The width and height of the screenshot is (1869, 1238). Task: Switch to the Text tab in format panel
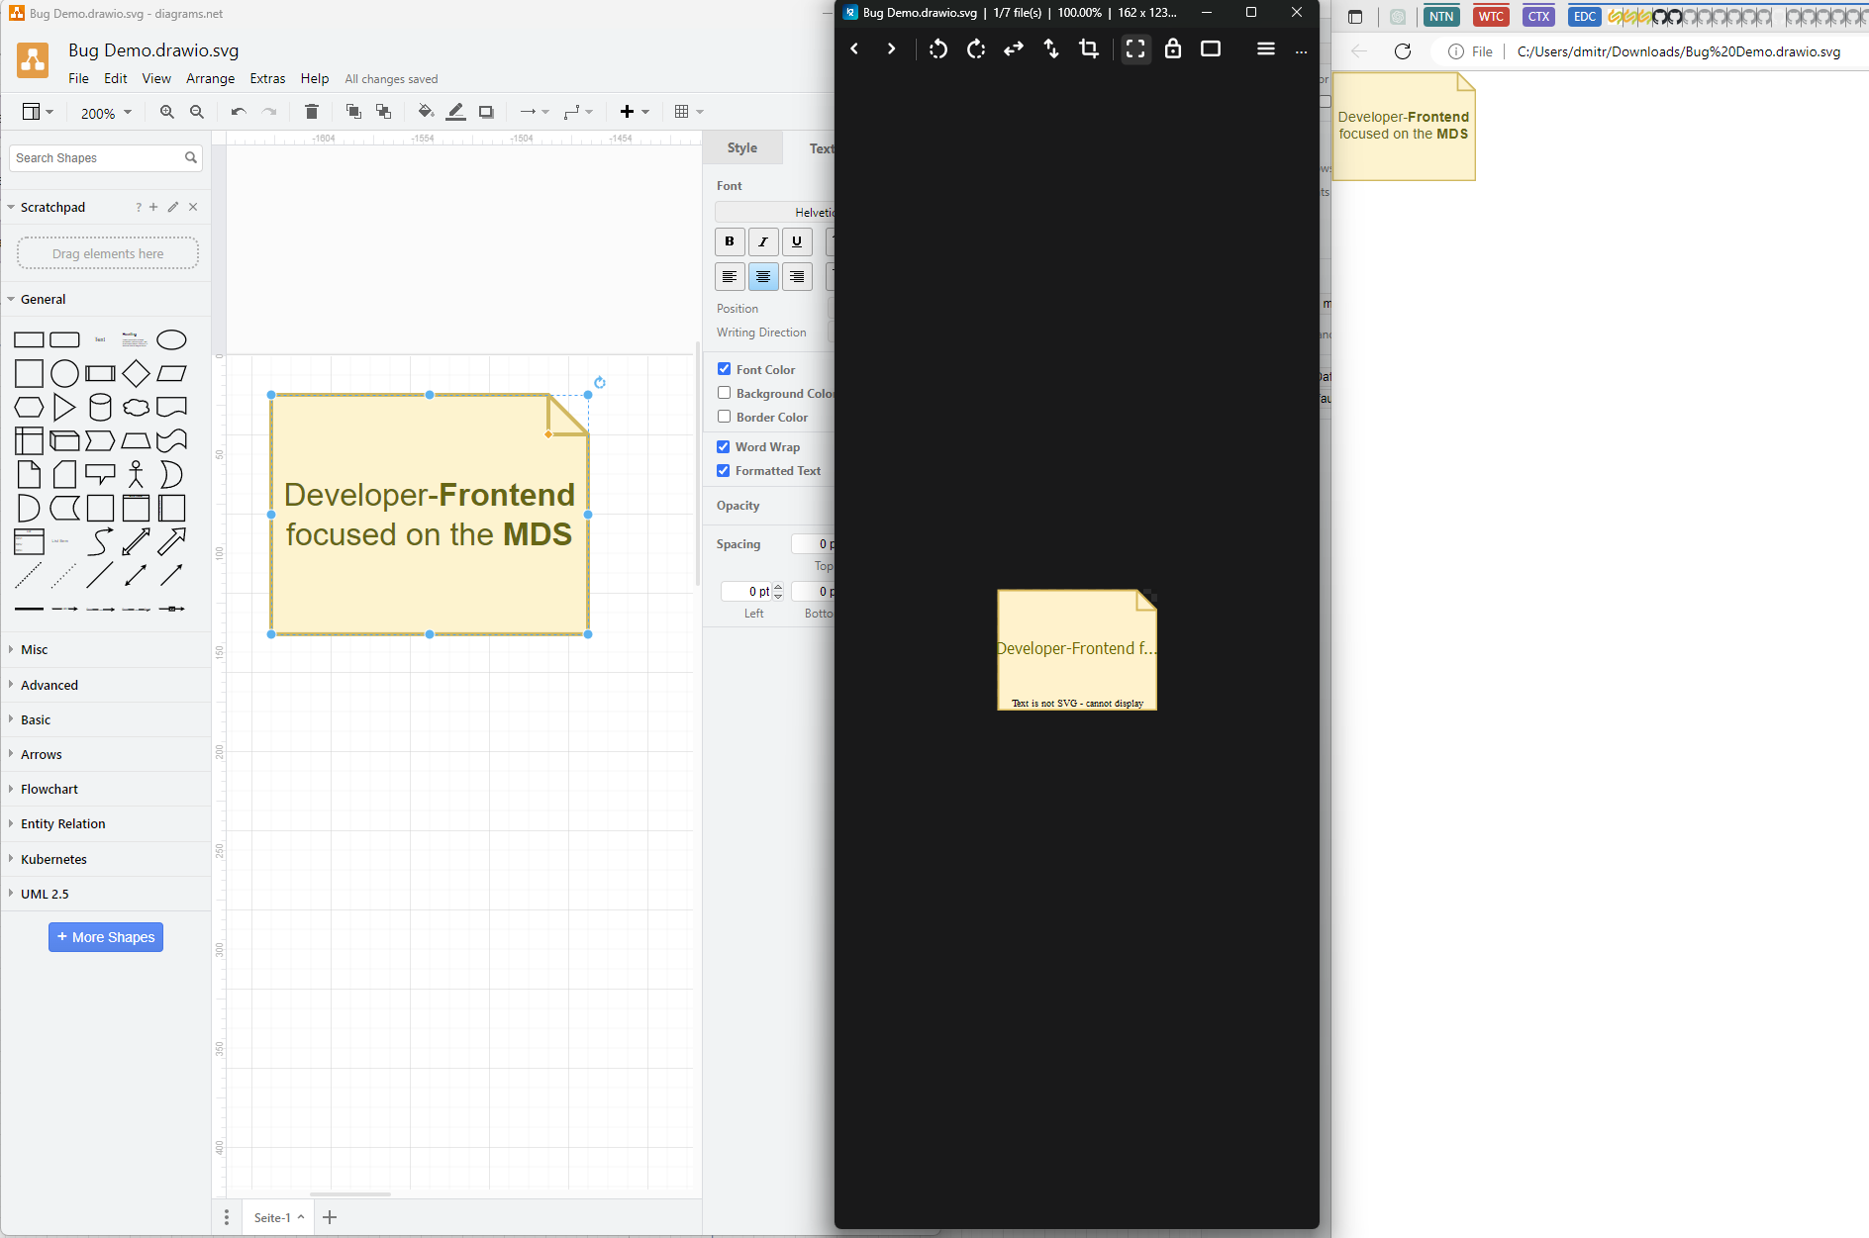click(822, 147)
